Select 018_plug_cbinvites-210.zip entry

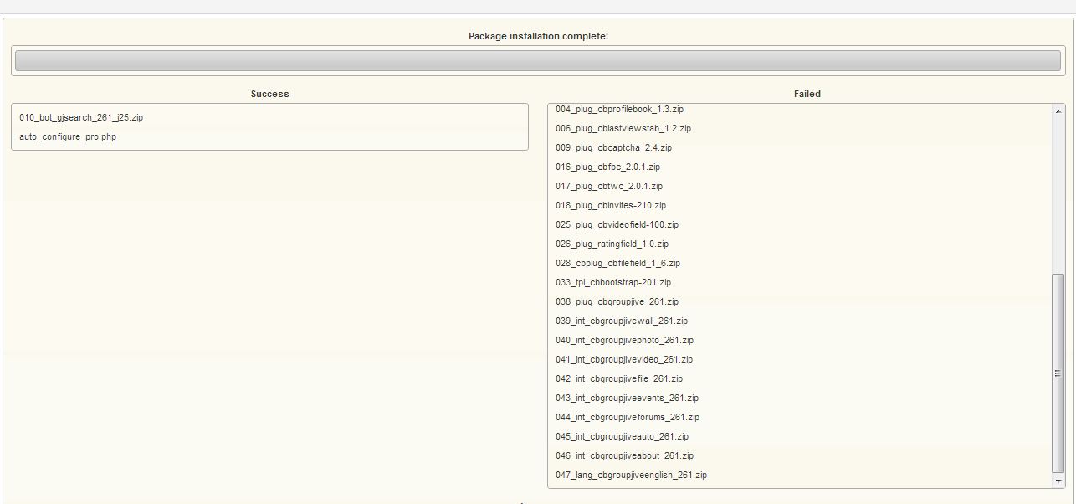coord(611,206)
